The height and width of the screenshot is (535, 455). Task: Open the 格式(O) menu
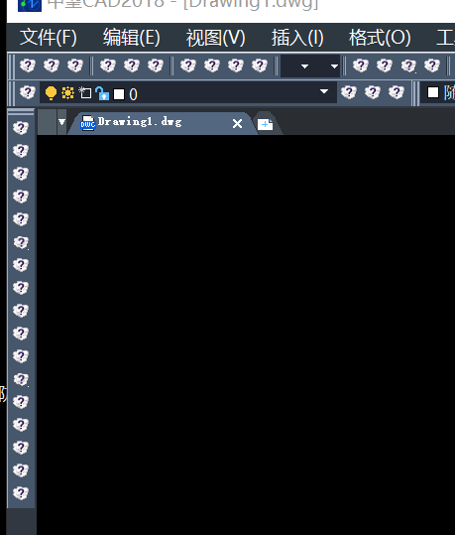point(380,37)
